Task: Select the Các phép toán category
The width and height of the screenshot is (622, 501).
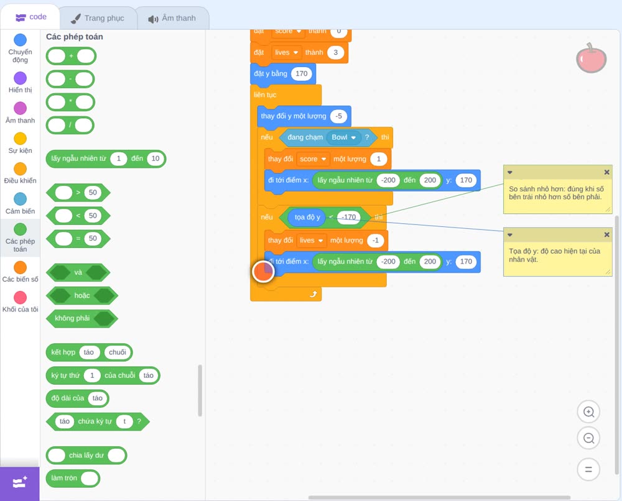Action: (x=20, y=238)
